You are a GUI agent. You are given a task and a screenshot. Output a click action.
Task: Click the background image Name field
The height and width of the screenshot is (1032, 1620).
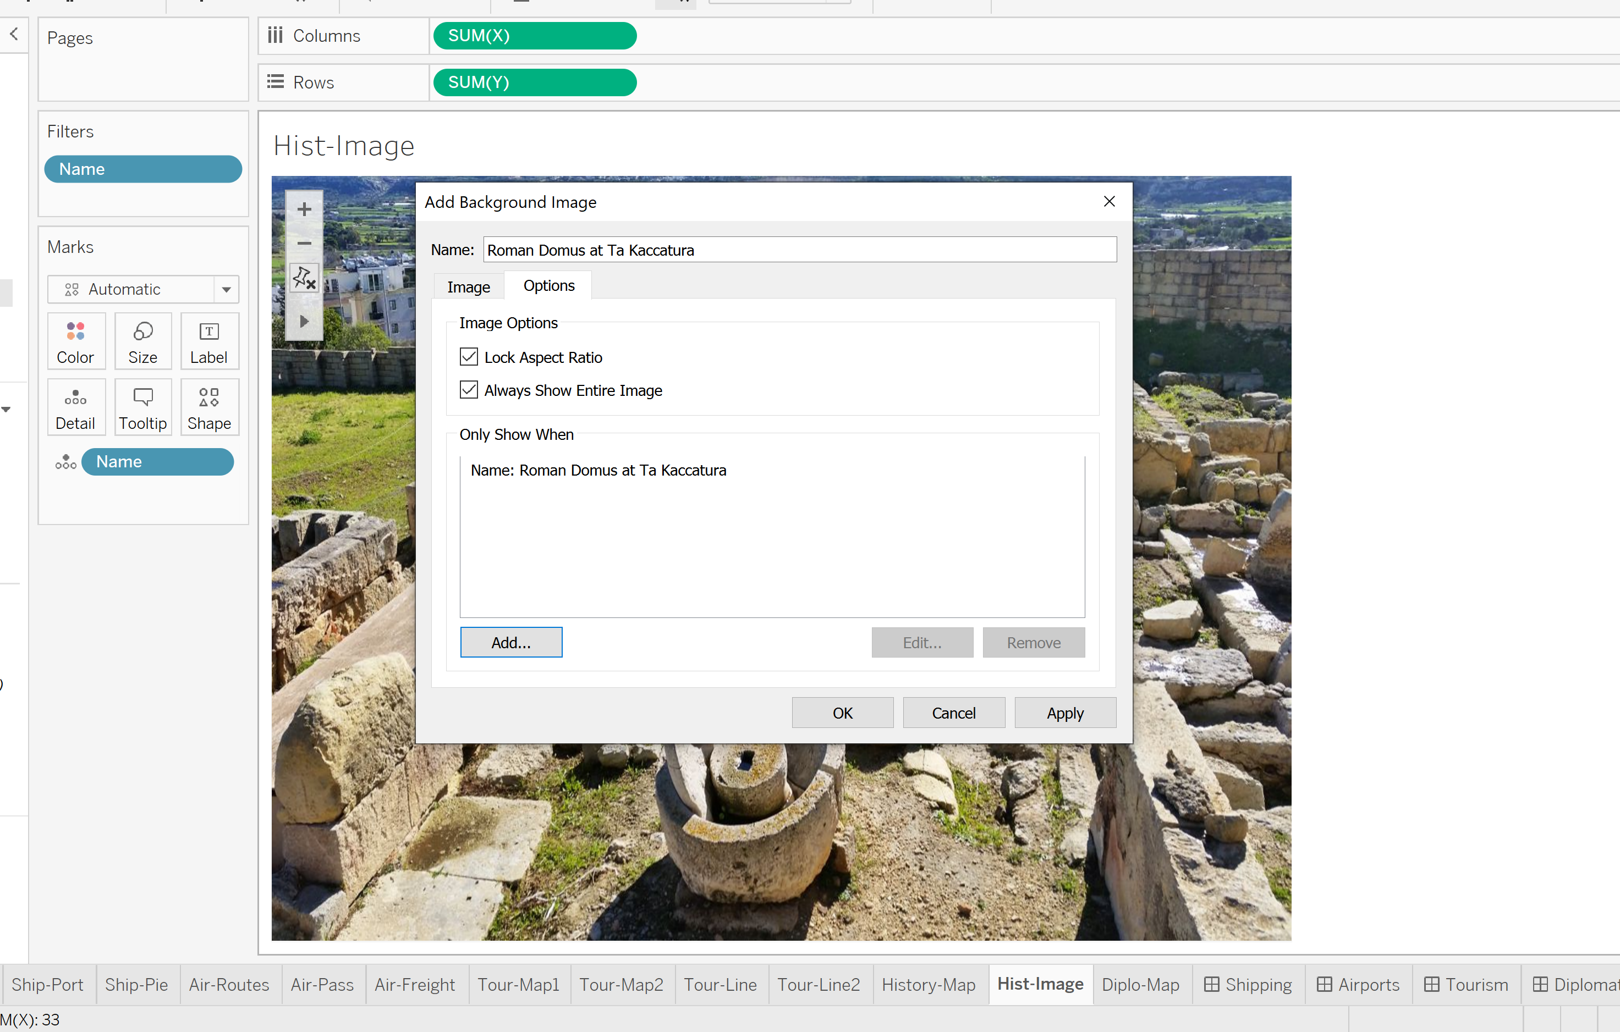click(x=799, y=250)
